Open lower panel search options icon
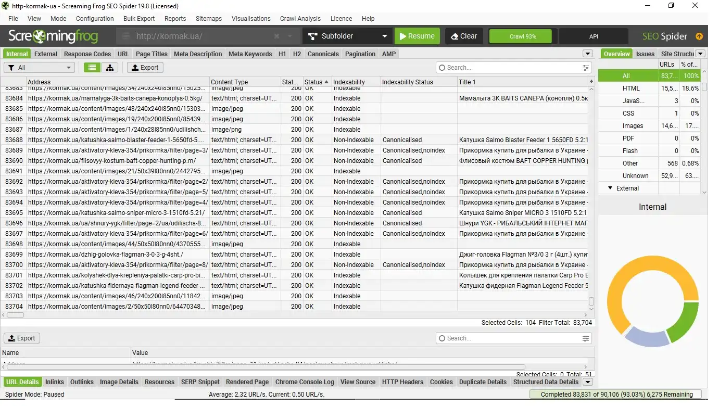 coord(586,338)
